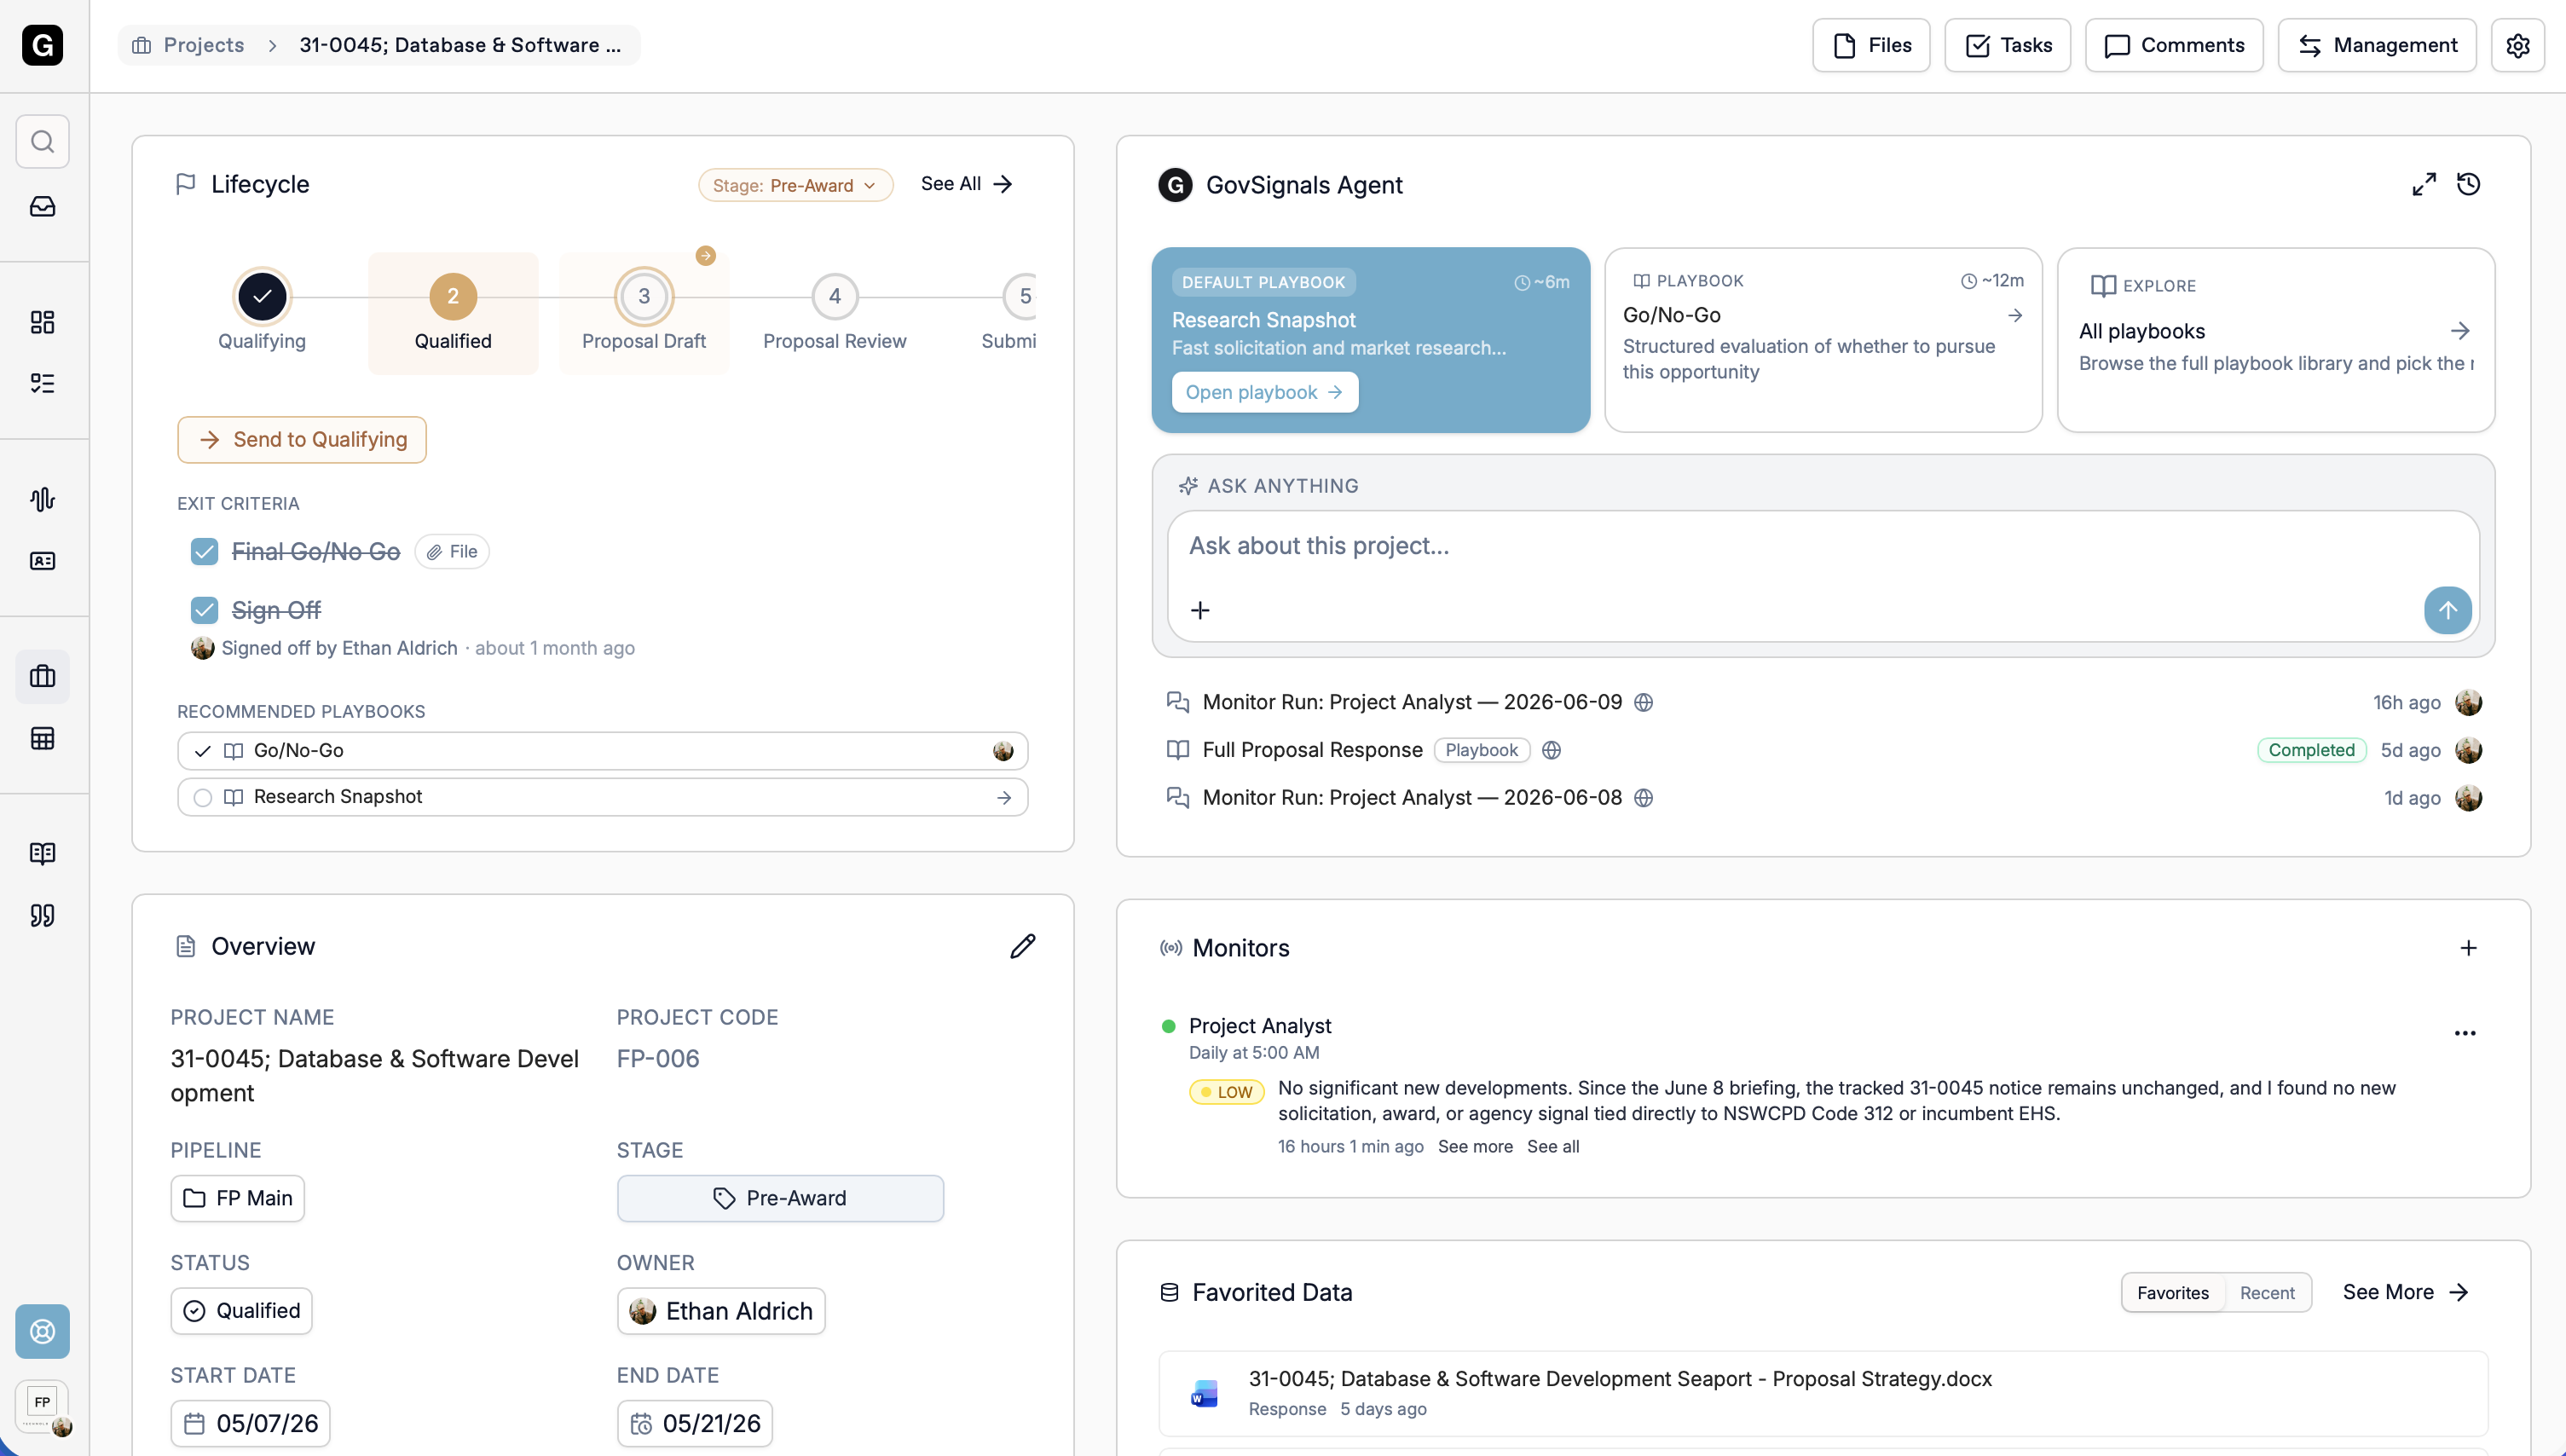Open the Qualified status selector
This screenshot has width=2566, height=1456.
pos(241,1311)
